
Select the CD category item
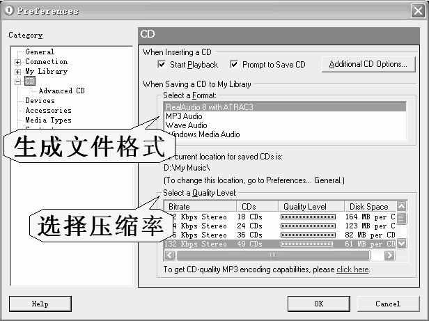(x=30, y=81)
